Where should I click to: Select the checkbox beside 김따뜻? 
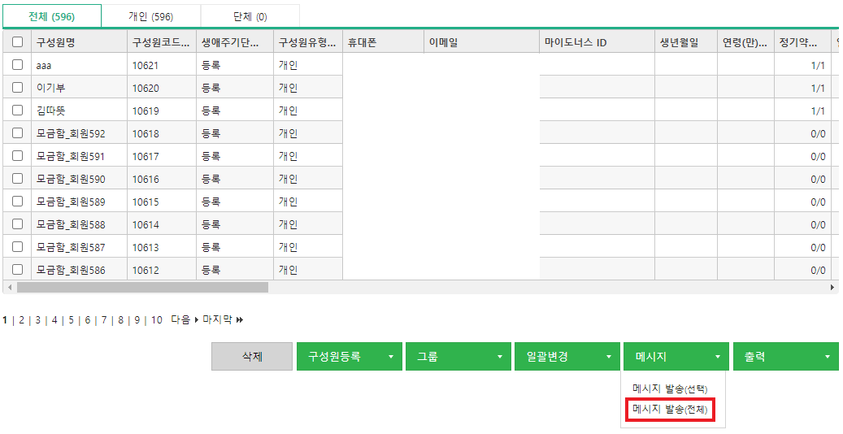click(x=17, y=111)
